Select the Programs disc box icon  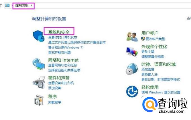[x=39, y=100]
